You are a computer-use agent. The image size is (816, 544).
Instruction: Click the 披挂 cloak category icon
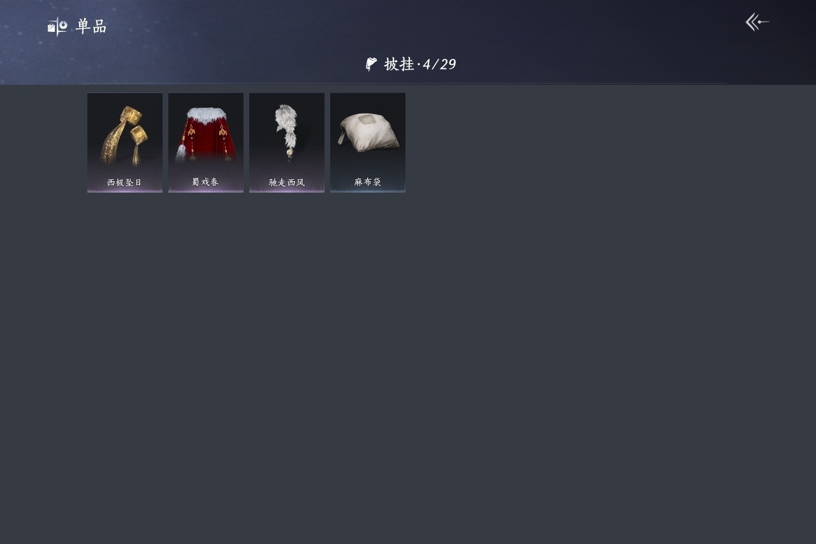[x=371, y=64]
